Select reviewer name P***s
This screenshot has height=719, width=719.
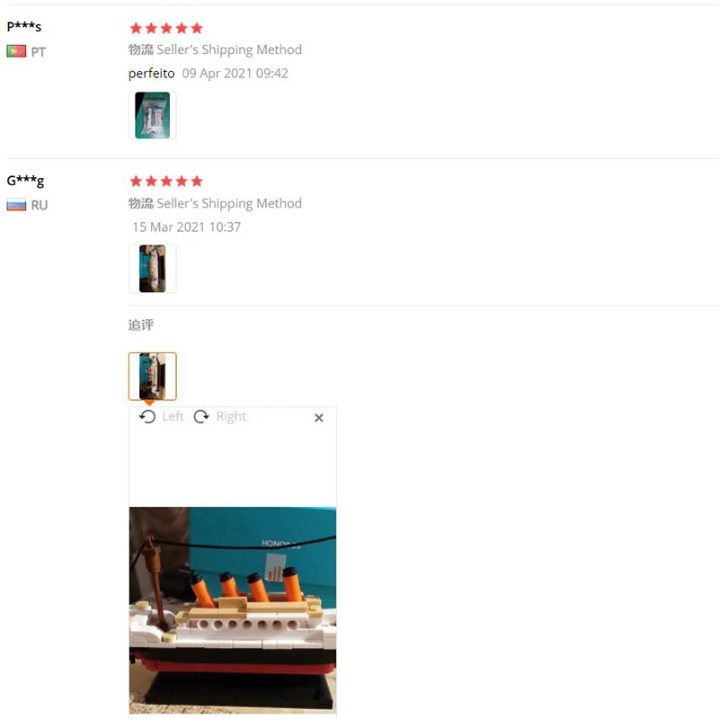pyautogui.click(x=24, y=26)
